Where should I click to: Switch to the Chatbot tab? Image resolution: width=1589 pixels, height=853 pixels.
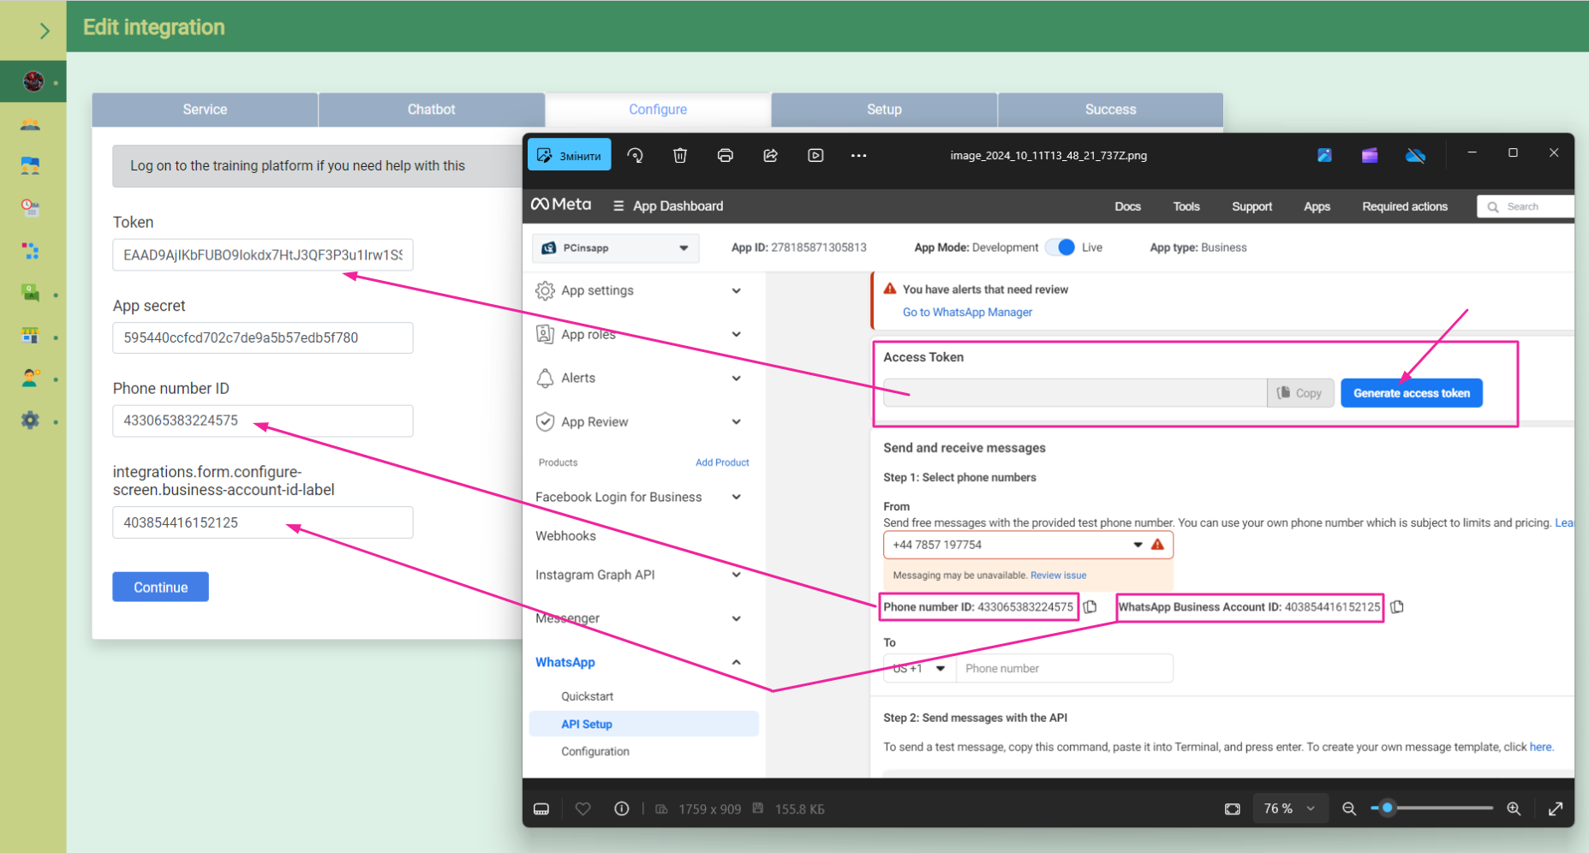[431, 110]
